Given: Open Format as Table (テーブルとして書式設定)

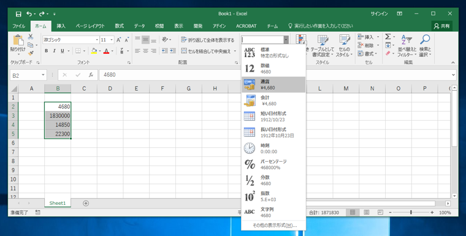Looking at the screenshot, I should click(x=323, y=46).
